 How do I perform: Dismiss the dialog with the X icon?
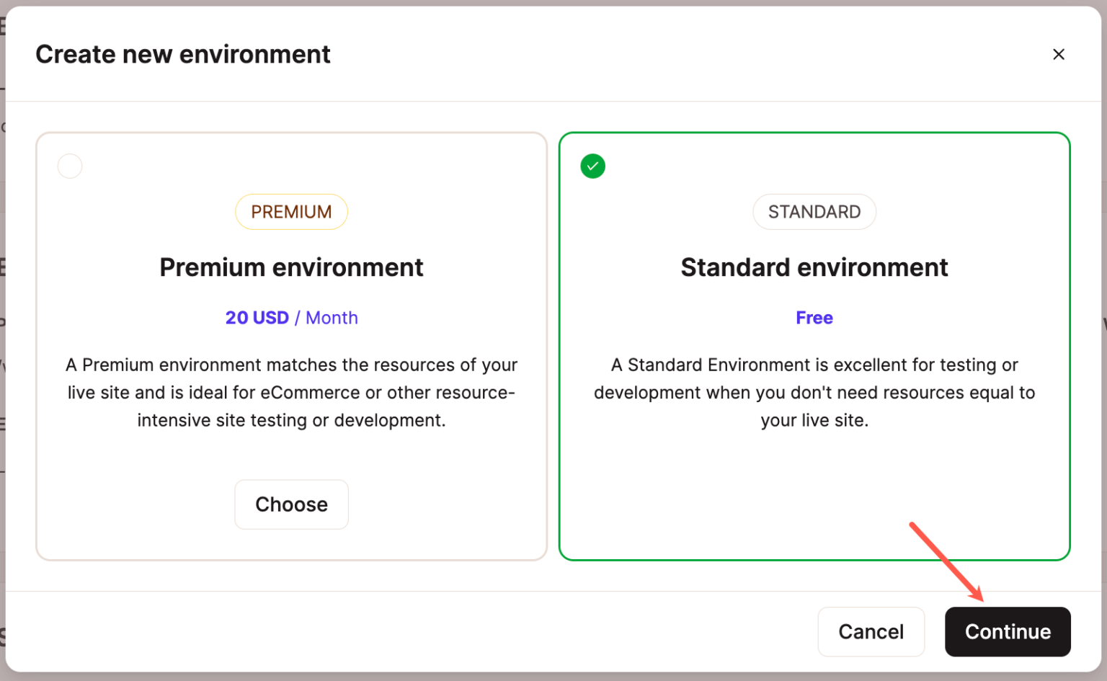click(1059, 54)
